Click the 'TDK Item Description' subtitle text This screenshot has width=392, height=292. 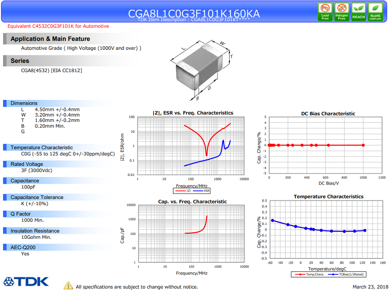(193, 20)
